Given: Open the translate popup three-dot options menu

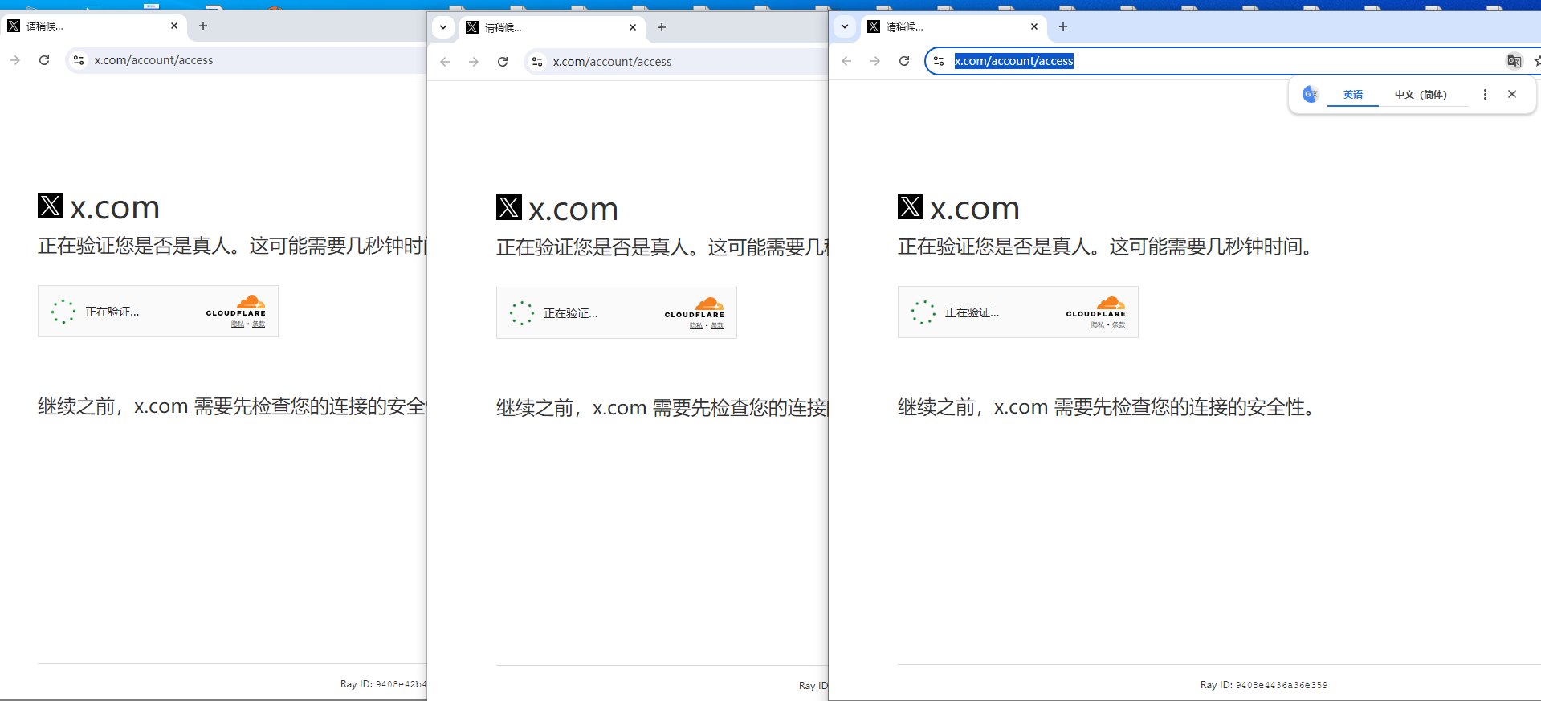Looking at the screenshot, I should 1485,94.
